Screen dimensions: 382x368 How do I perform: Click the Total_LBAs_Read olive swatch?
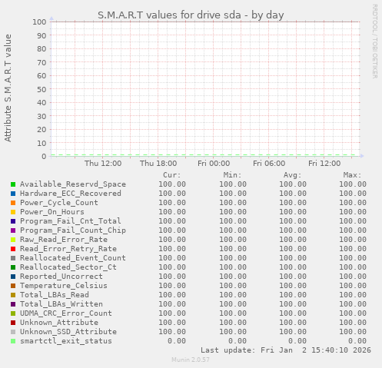tap(13, 295)
